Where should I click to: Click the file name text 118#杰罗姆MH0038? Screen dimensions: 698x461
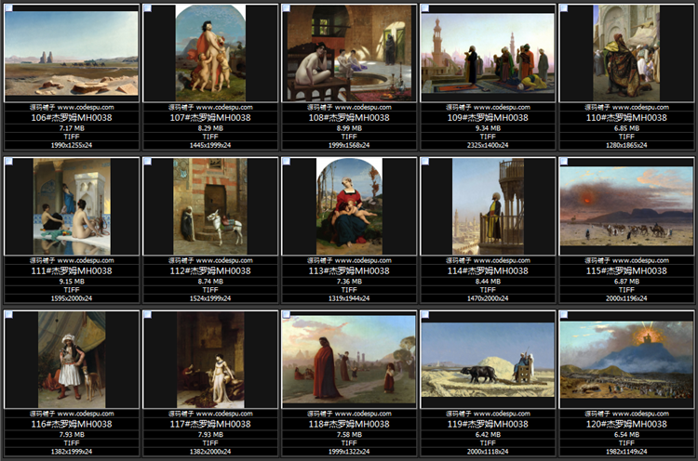click(x=349, y=424)
